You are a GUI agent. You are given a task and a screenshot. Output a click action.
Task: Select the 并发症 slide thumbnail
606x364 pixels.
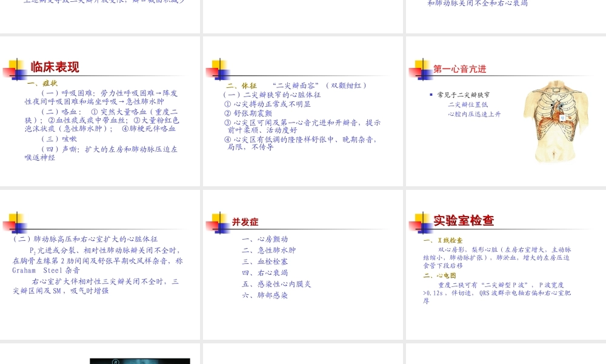coord(302,263)
